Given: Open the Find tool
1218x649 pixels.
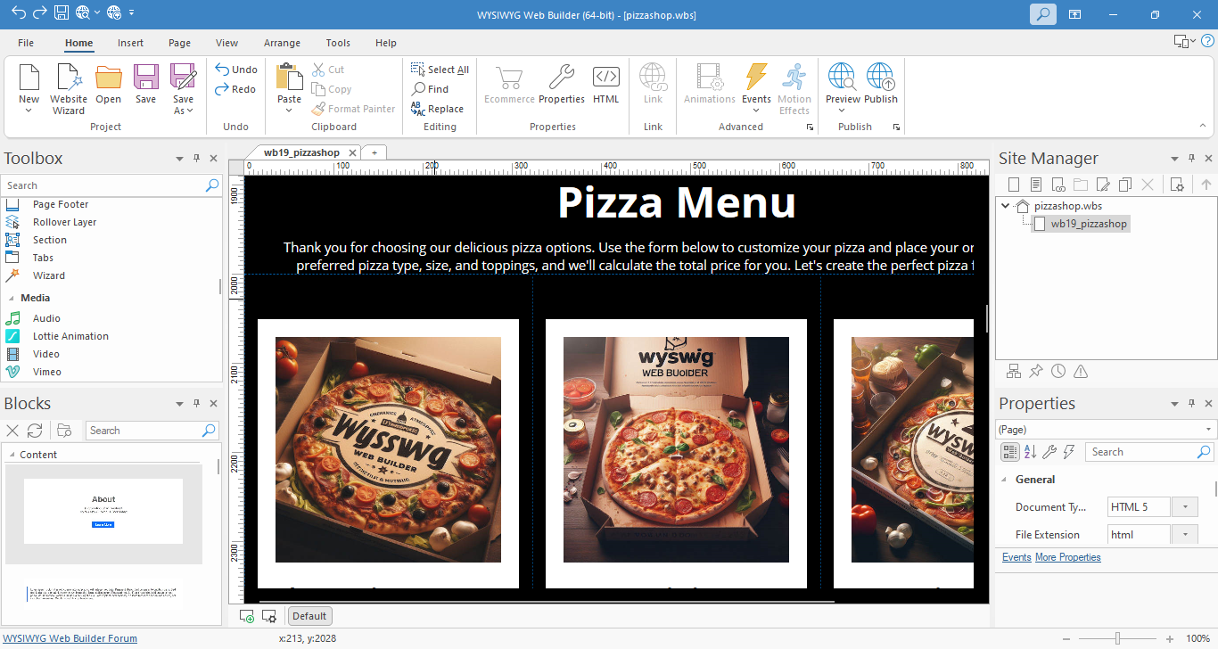Looking at the screenshot, I should 431,89.
